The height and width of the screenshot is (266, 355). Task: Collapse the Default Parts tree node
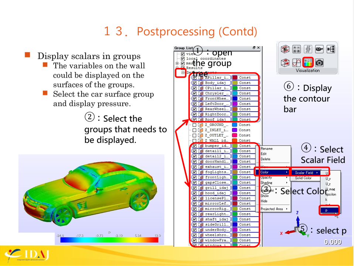coord(182,73)
